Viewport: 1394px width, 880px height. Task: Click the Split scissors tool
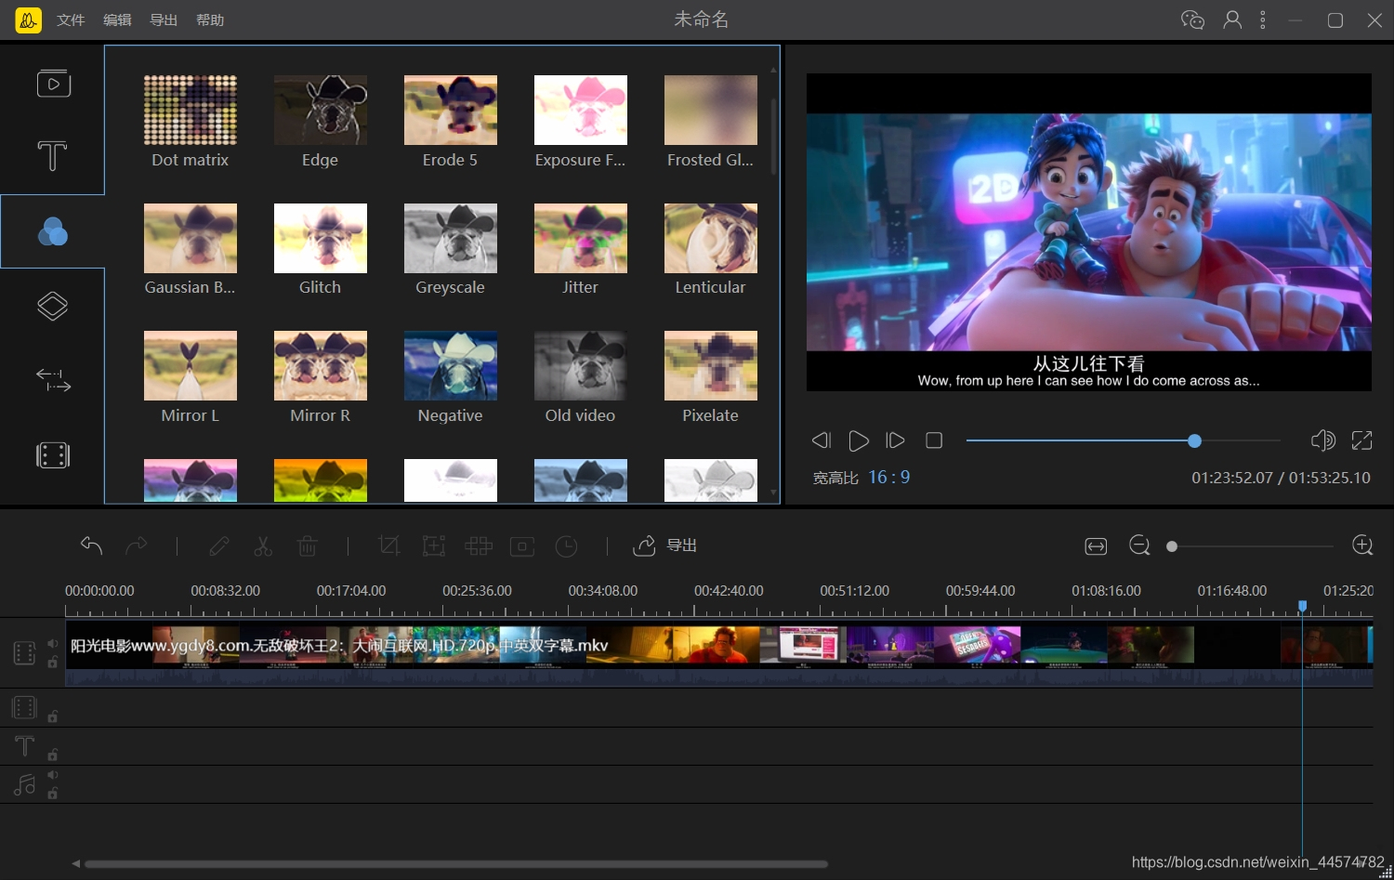coord(263,545)
